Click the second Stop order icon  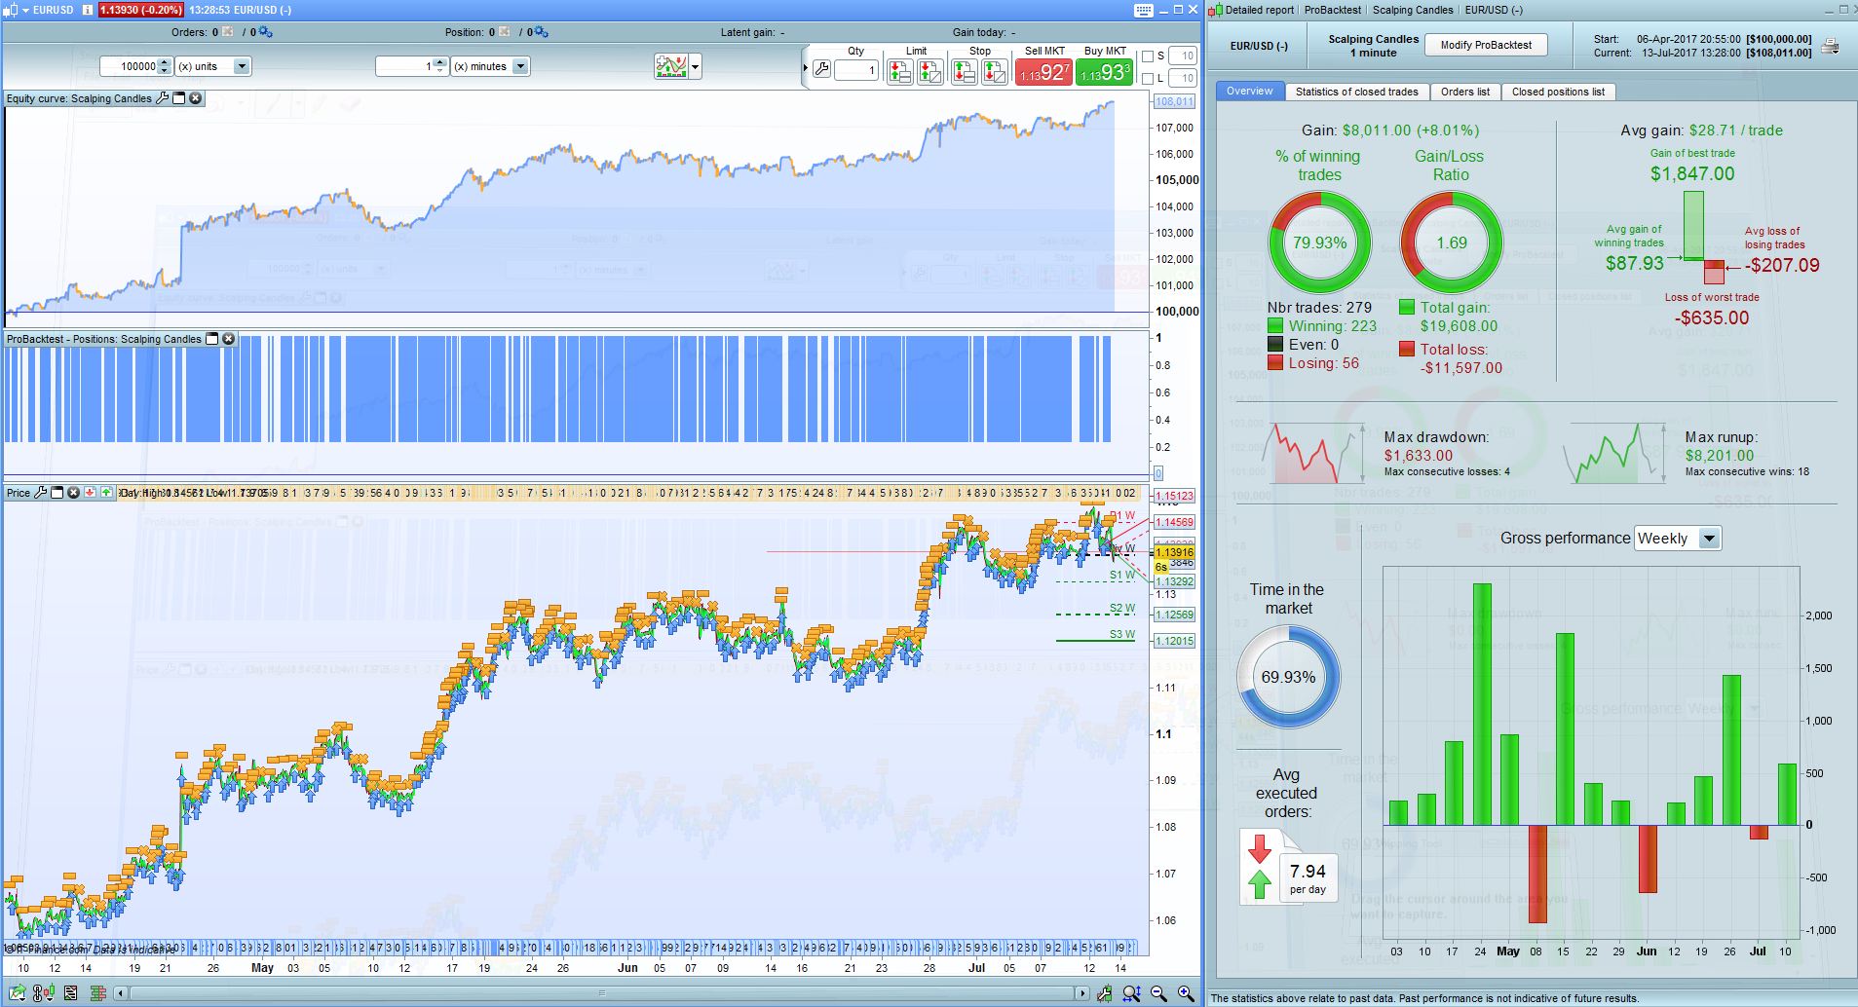click(995, 71)
